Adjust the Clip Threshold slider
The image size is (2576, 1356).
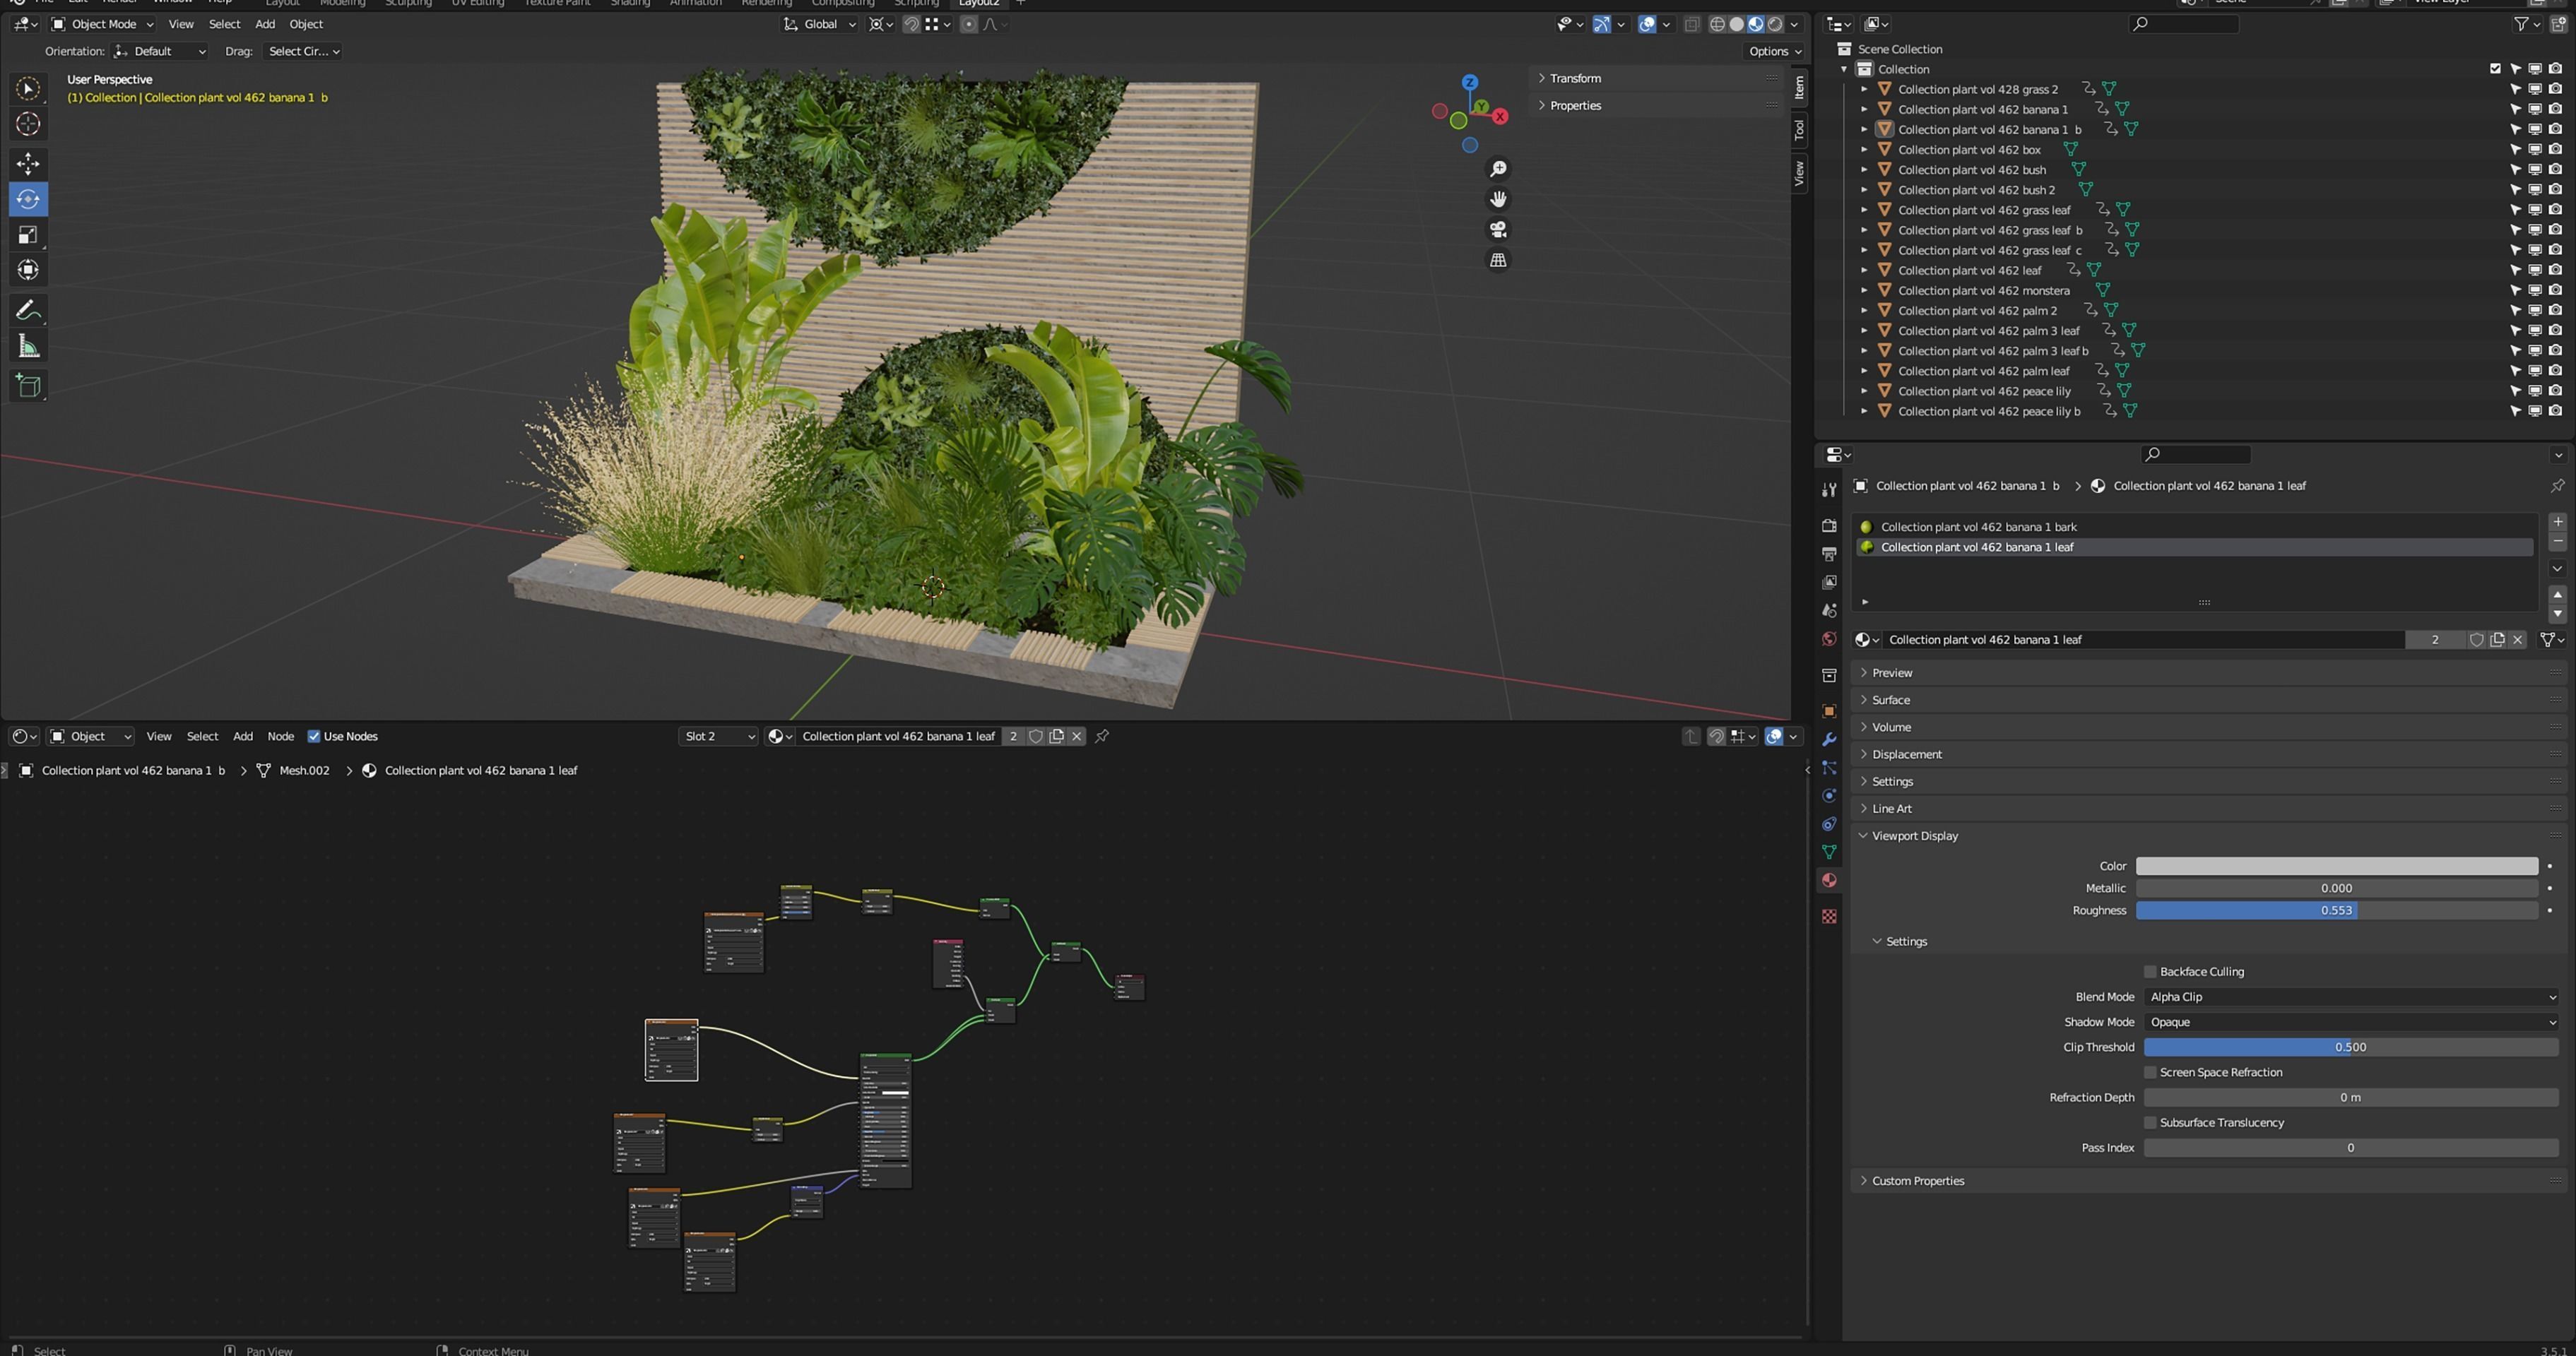point(2351,1047)
